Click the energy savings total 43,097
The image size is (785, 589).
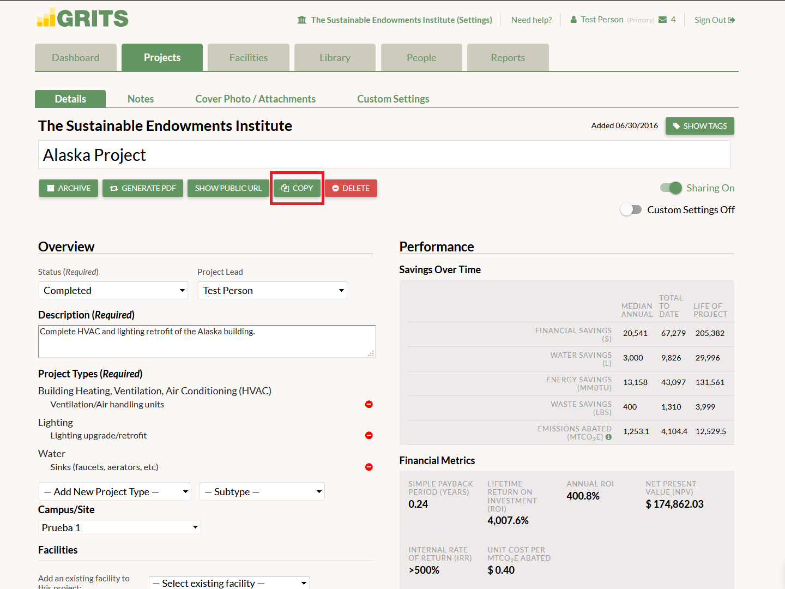click(673, 382)
